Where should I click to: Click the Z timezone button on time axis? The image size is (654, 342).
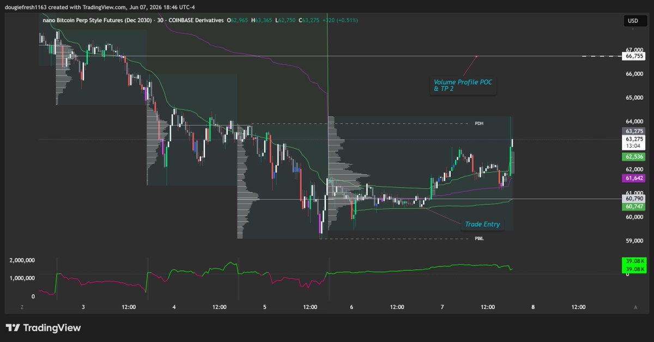[22, 307]
